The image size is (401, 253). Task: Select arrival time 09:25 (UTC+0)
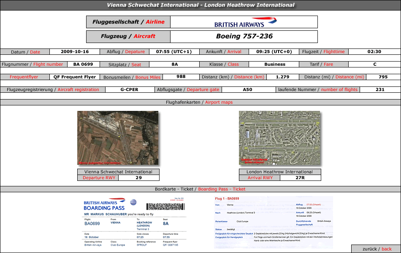(x=274, y=51)
